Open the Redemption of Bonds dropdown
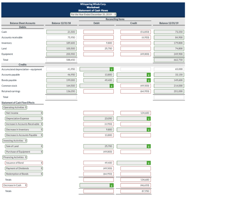 point(24,174)
